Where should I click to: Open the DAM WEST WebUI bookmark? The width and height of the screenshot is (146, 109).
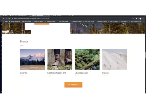[76, 21]
